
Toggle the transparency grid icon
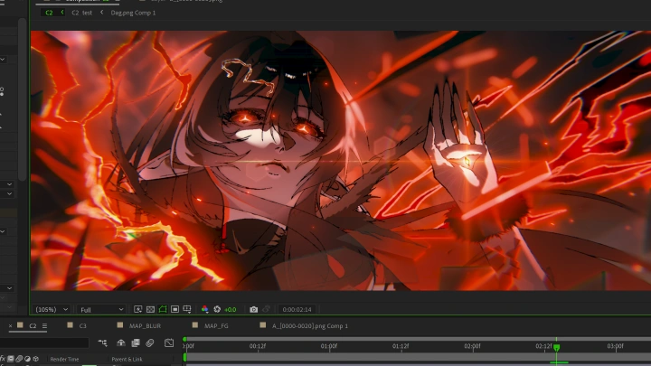tap(150, 309)
